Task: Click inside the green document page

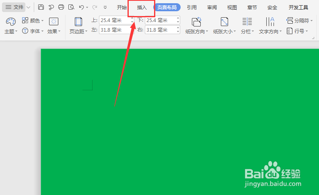Action: (x=180, y=122)
